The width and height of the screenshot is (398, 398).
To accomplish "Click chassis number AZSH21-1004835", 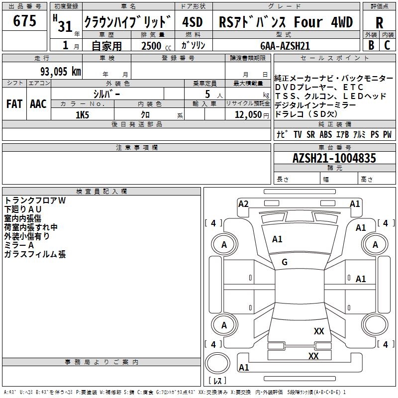I will pyautogui.click(x=334, y=158).
